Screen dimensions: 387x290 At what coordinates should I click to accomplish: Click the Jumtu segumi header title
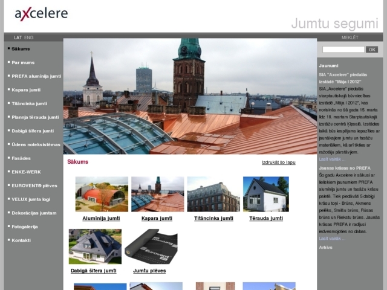(334, 24)
